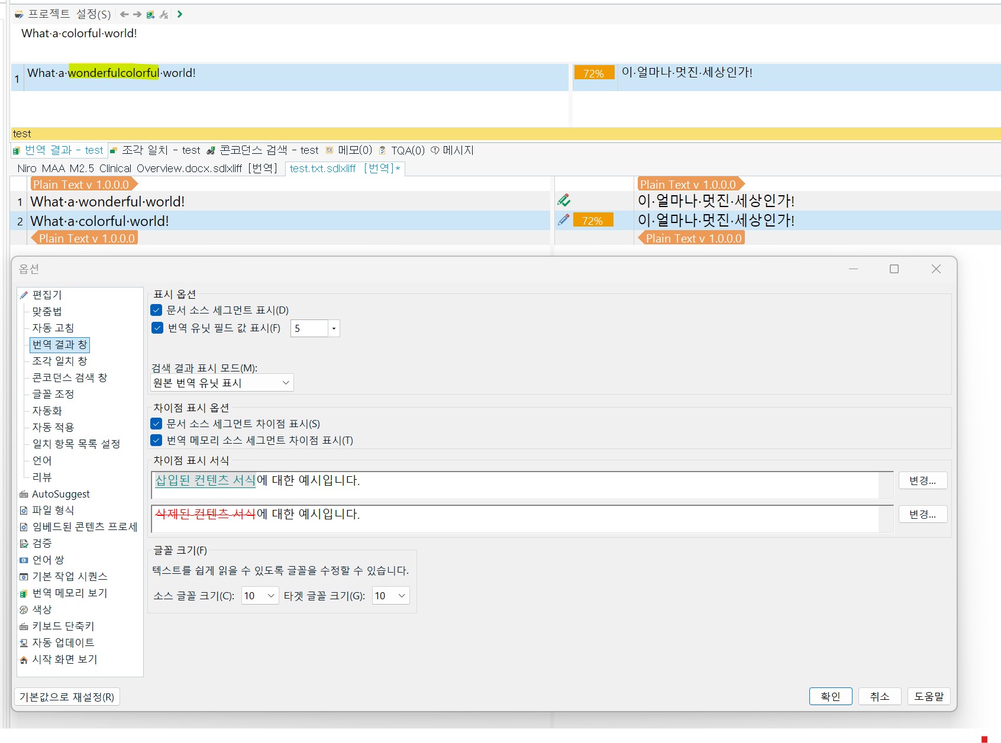Click the green chevron icon in toolbar
This screenshot has height=743, width=1001.
[180, 14]
